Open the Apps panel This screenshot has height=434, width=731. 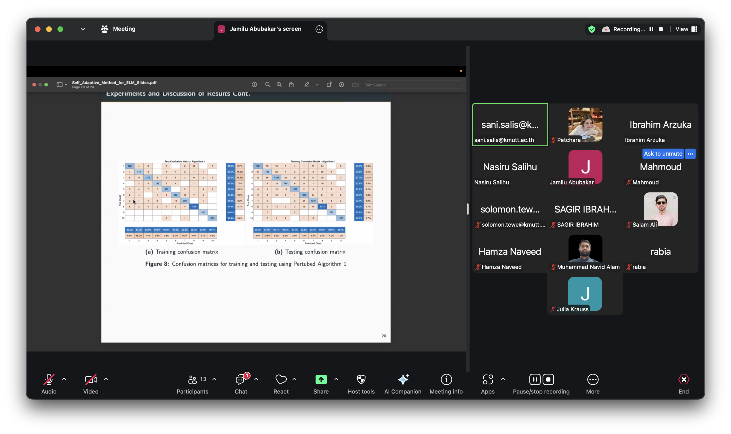pos(488,380)
